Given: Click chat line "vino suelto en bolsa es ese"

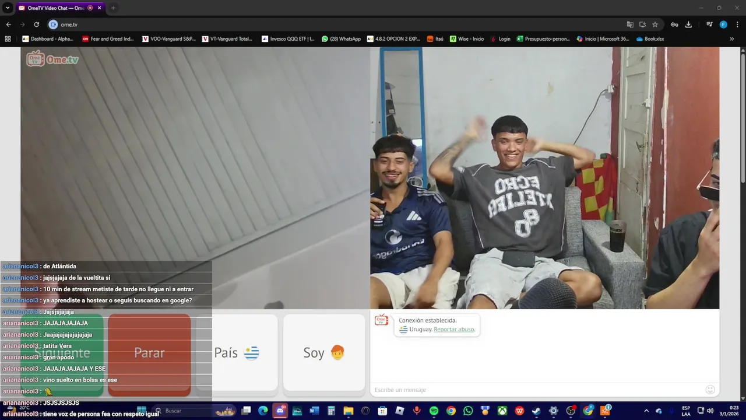Looking at the screenshot, I should point(80,380).
